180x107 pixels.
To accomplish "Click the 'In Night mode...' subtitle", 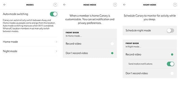I will pyautogui.click(x=133, y=47).
